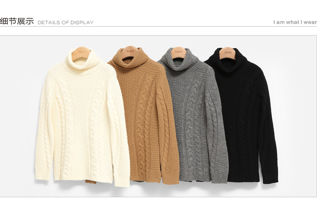Click the 细节展示 section heading
Viewport: 317px width, 202px height.
(17, 21)
